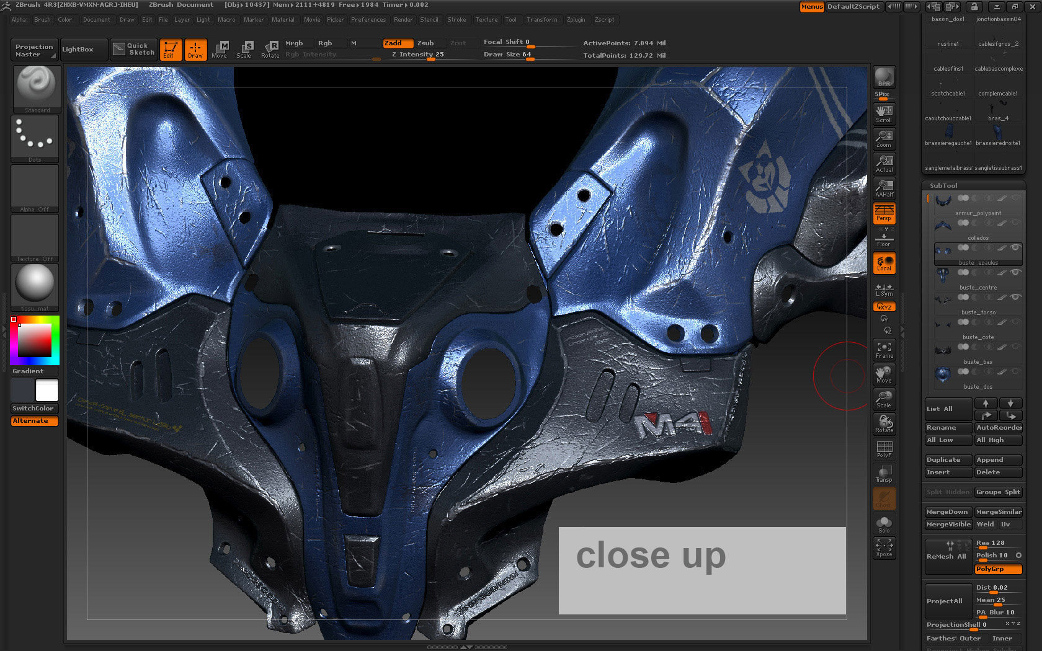Screen dimensions: 1042x651
Task: Toggle Persp perspective view
Action: (x=884, y=213)
